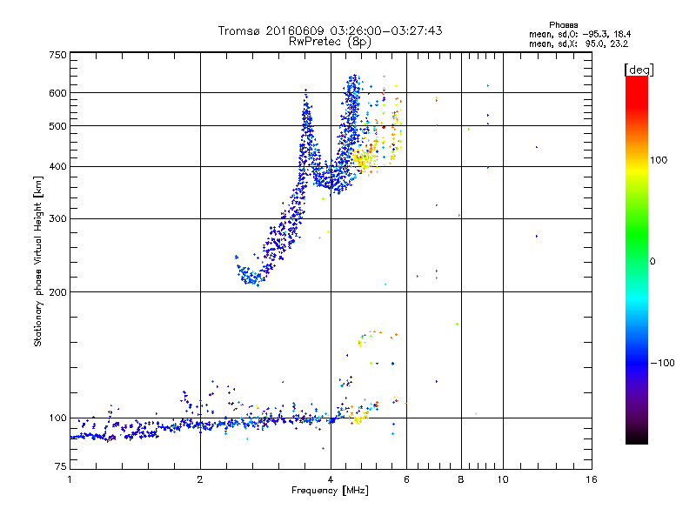
Task: Click the y-axis '200' tick label
Action: [57, 292]
